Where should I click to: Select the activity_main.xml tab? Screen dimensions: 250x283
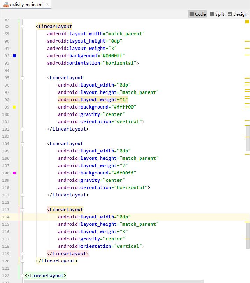pos(27,4)
